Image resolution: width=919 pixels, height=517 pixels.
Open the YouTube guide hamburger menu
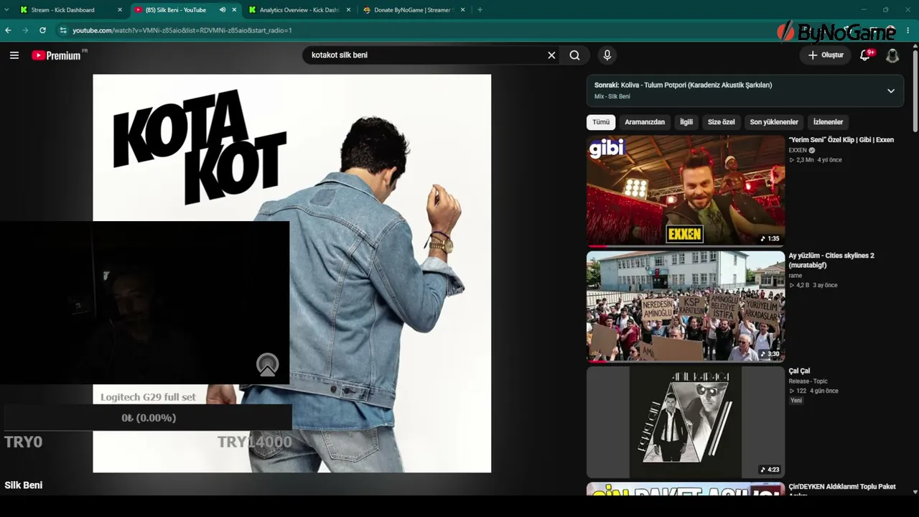coord(14,55)
